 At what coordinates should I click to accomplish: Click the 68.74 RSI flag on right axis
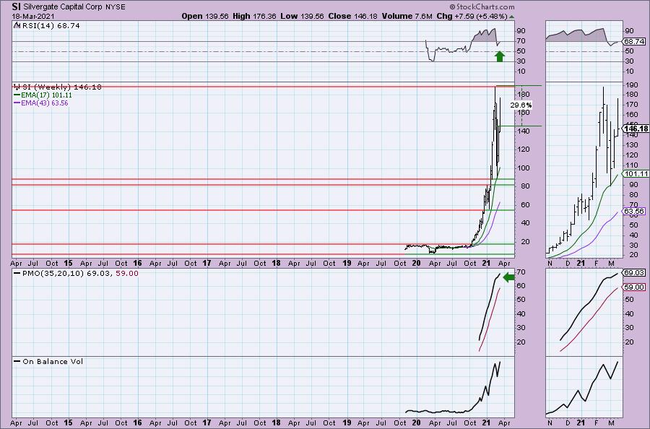(x=635, y=42)
